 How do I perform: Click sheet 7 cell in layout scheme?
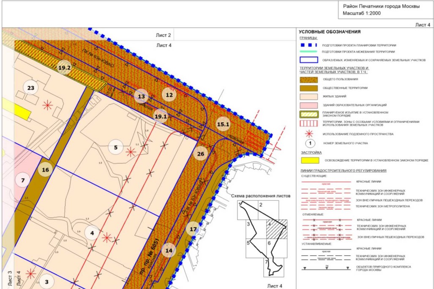[x=273, y=267]
